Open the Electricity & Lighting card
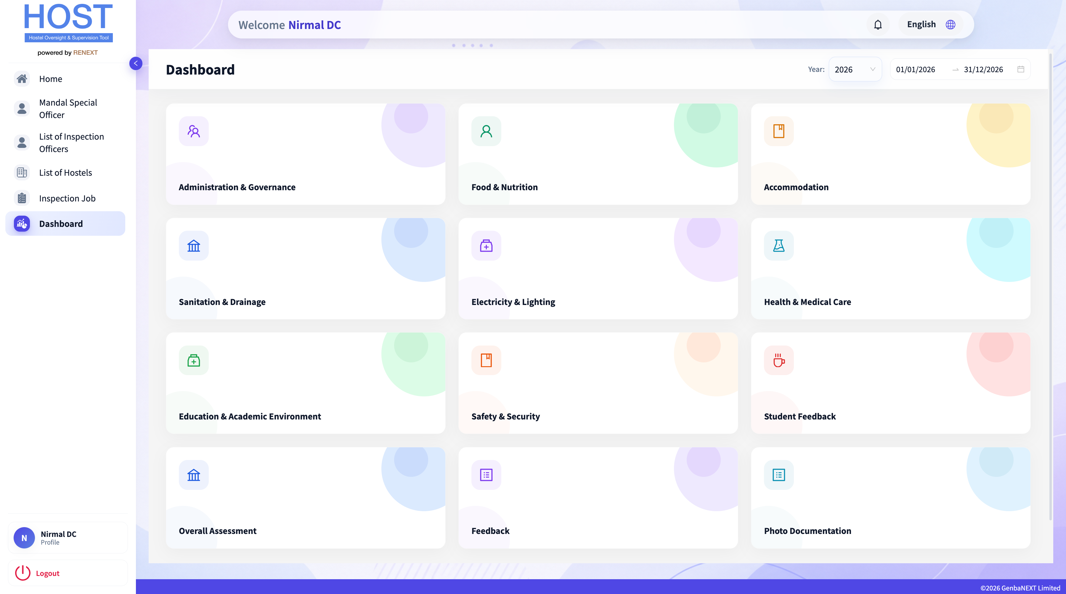1066x594 pixels. (x=598, y=269)
